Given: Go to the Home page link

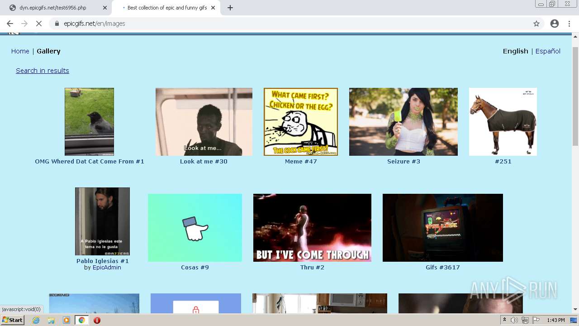Looking at the screenshot, I should (x=20, y=51).
